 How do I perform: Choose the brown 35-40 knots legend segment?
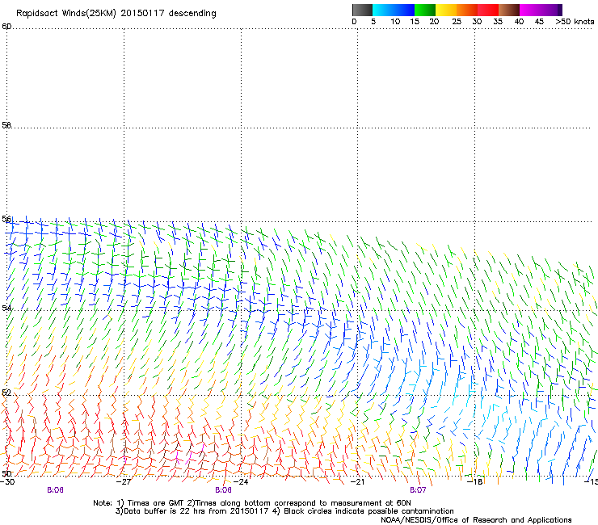pyautogui.click(x=509, y=10)
